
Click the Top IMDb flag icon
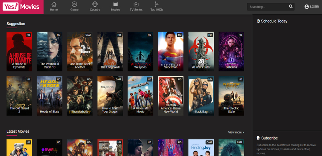[156, 4]
